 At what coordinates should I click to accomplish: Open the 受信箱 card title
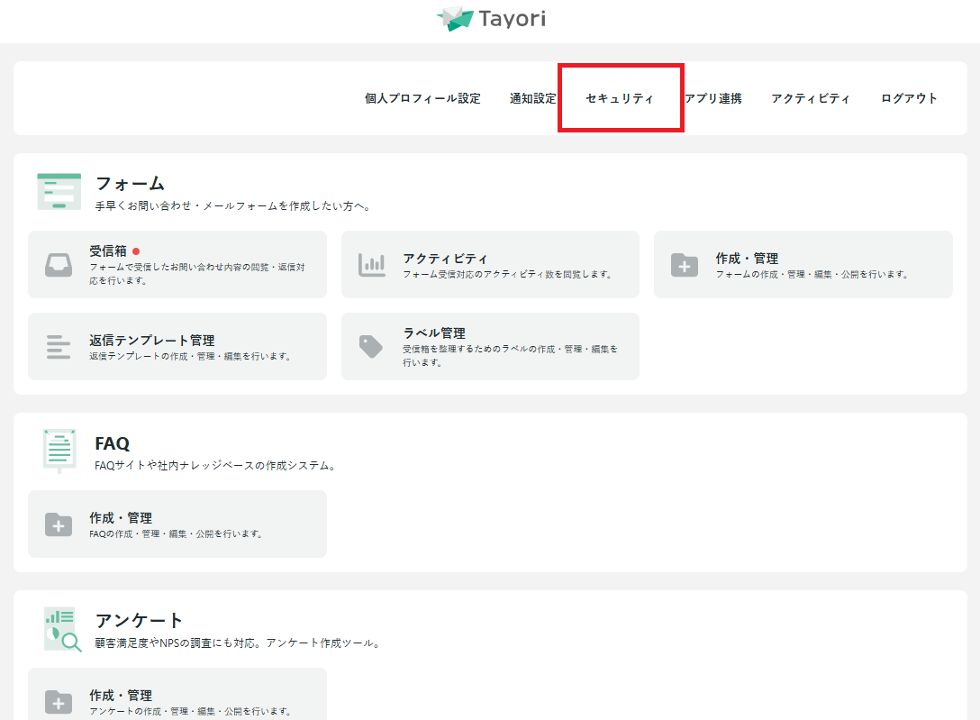[107, 251]
